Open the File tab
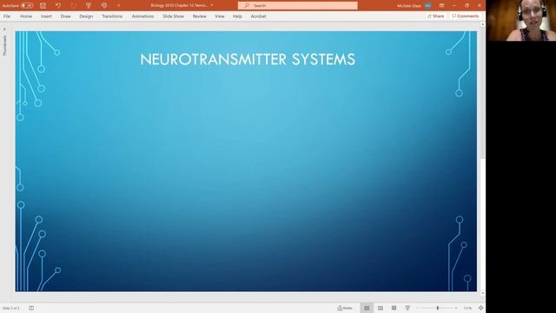Viewport: 556px width, 313px height. click(x=7, y=17)
